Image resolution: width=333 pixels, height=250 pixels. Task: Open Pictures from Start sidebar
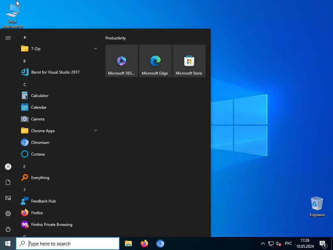tap(8, 198)
